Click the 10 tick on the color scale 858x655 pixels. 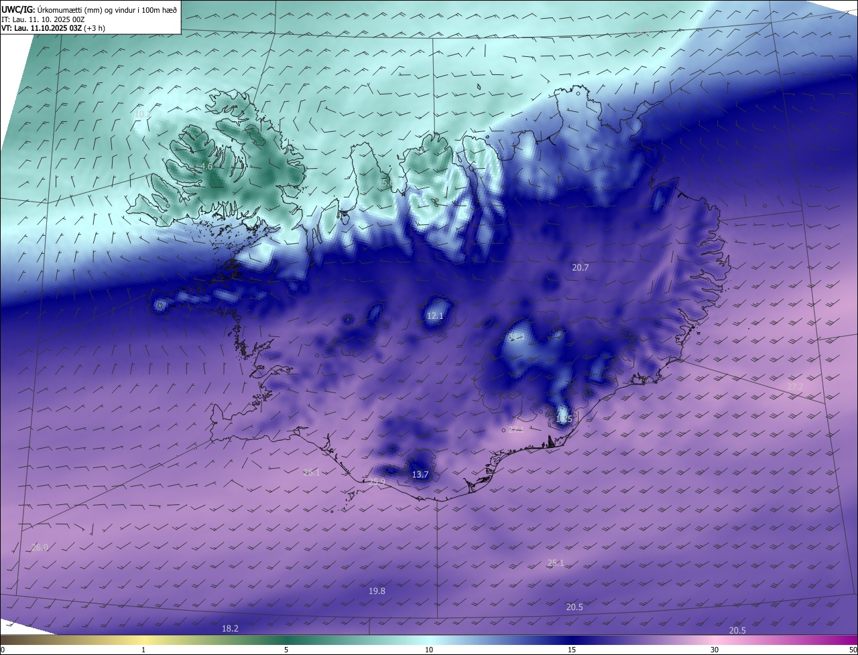(429, 650)
